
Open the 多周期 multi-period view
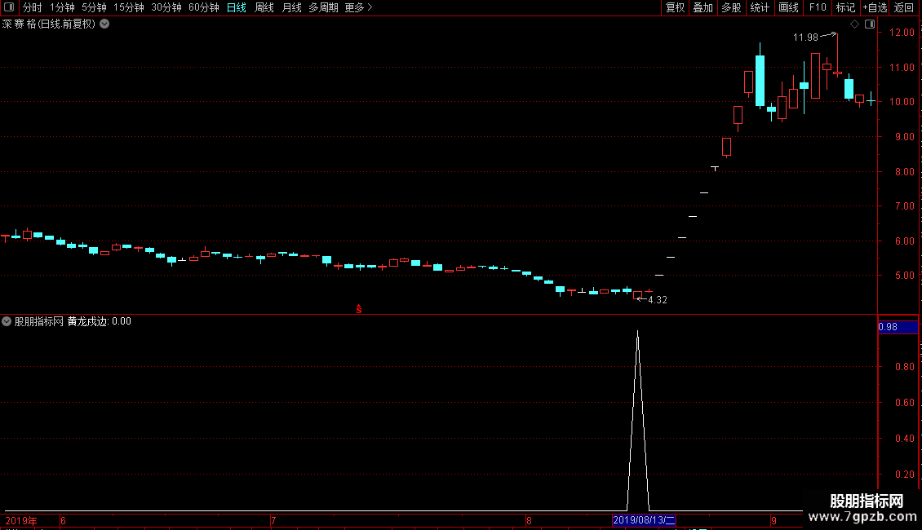[x=323, y=7]
